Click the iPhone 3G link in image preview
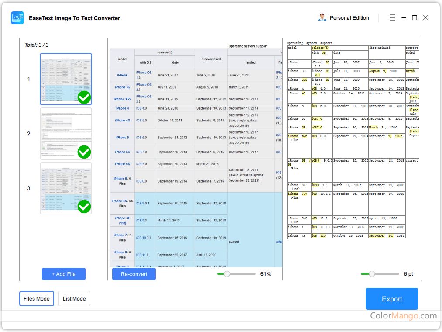The image size is (442, 332). click(122, 87)
